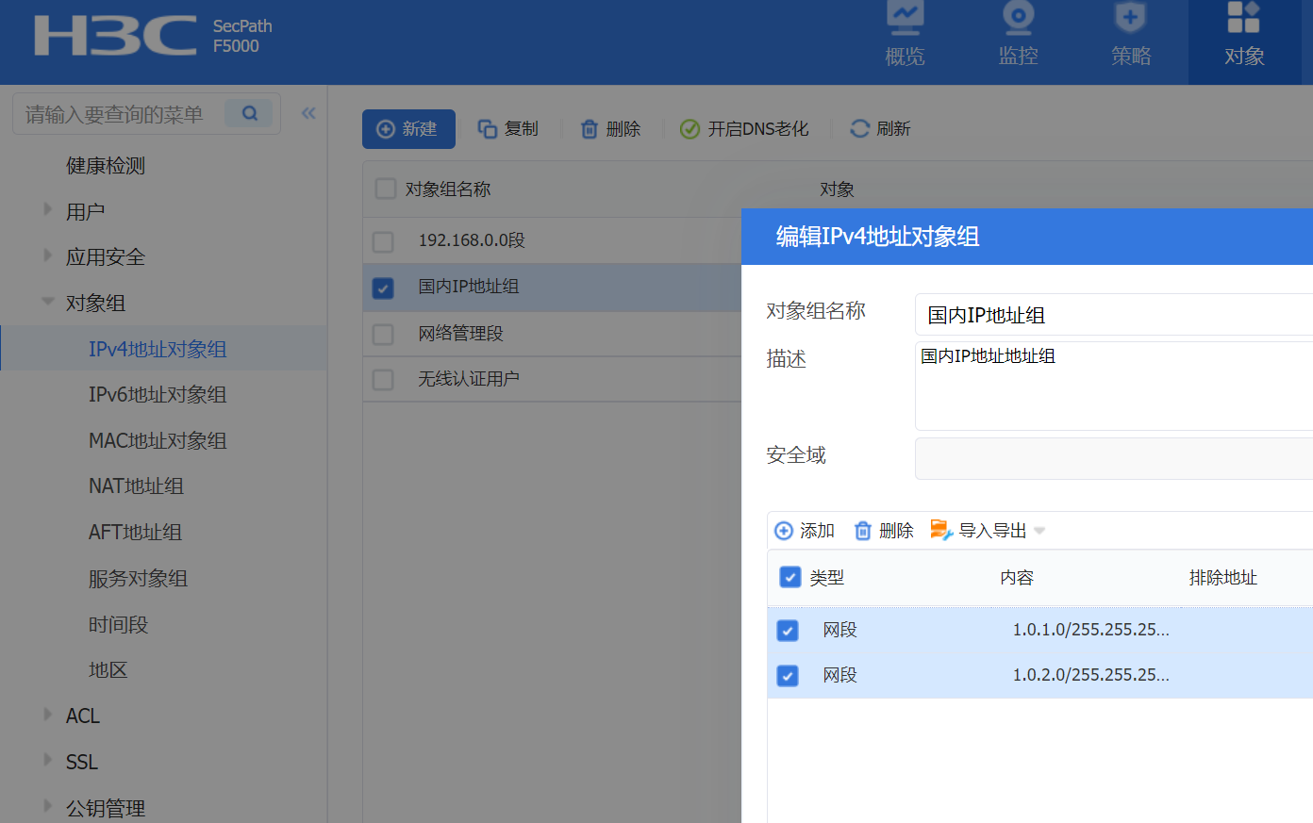The height and width of the screenshot is (823, 1313).
Task: Open IPv6地址对象组 in sidebar
Action: pos(158,395)
